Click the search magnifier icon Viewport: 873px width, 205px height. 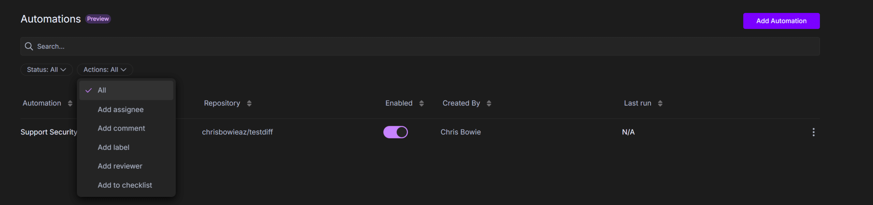(29, 46)
